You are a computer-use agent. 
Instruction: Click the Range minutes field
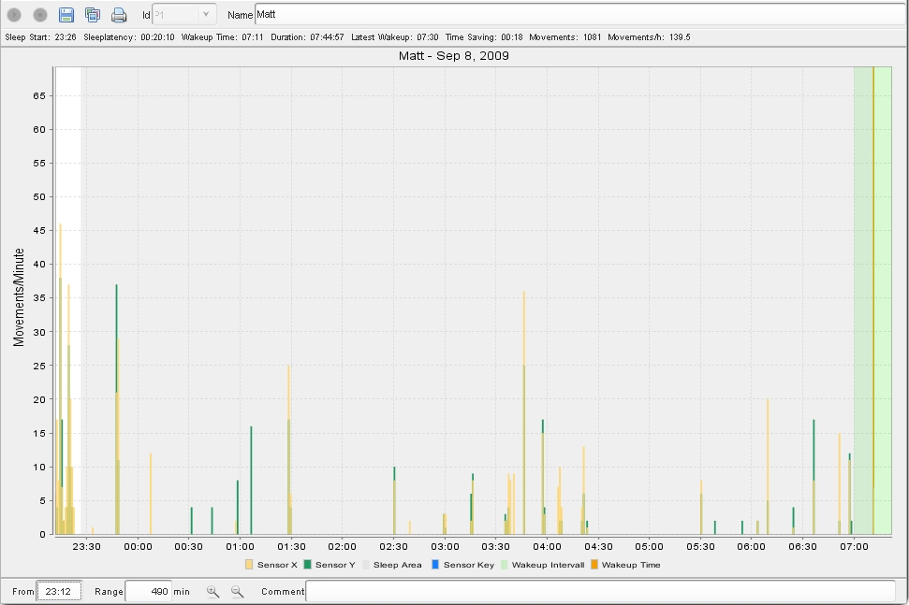pos(149,591)
